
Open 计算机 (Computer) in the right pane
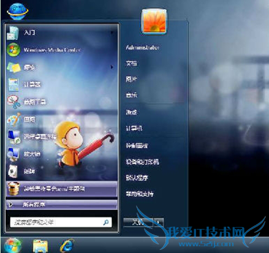pyautogui.click(x=134, y=128)
